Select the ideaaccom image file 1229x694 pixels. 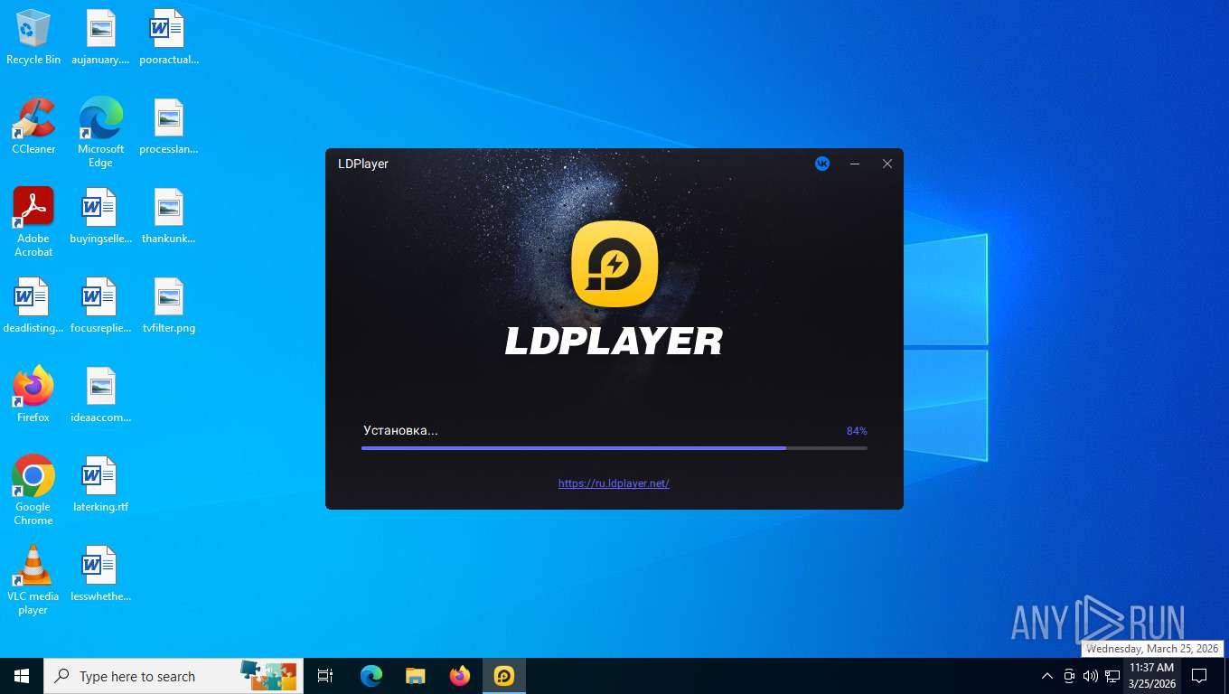pos(100,395)
